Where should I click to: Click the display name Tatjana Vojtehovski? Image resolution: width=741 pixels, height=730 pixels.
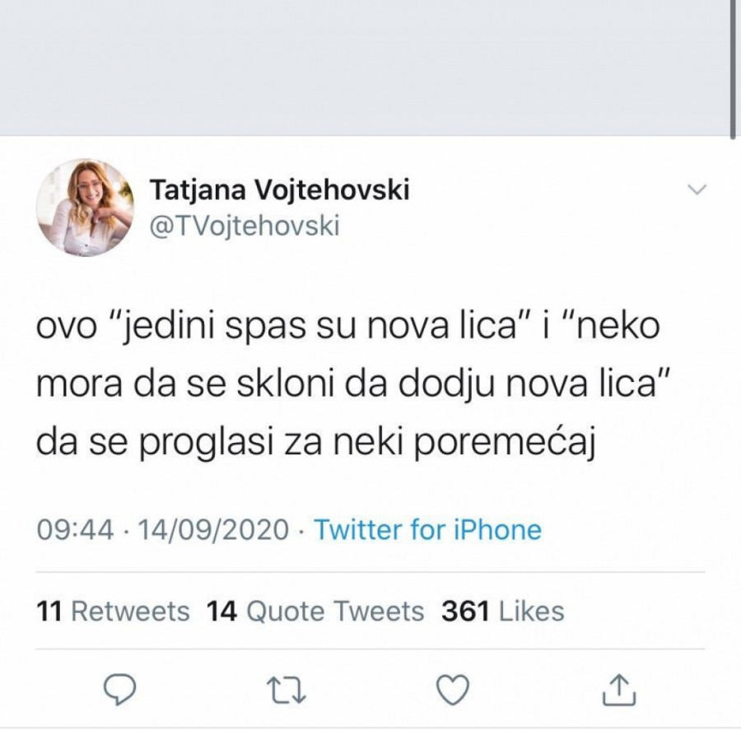[279, 191]
